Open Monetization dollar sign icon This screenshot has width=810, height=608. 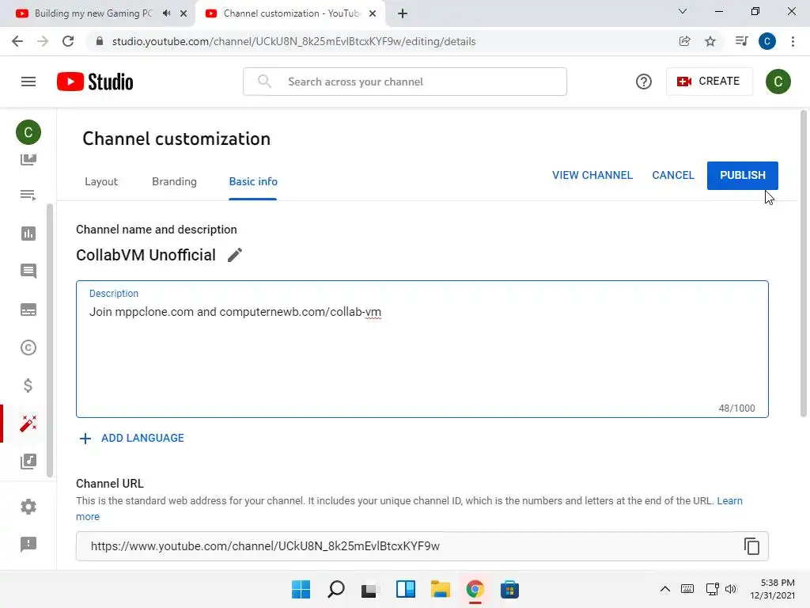pos(28,386)
